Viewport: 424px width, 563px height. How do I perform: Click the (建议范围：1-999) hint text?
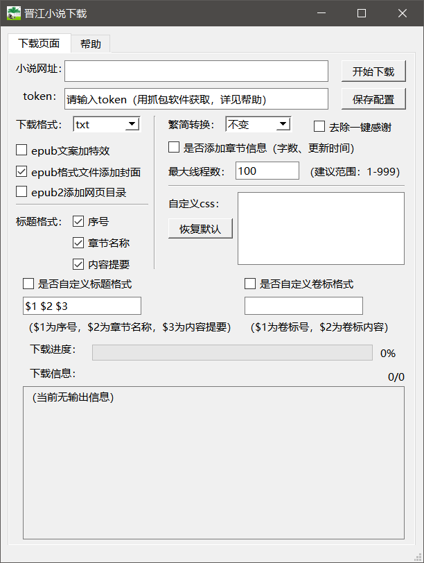pos(355,172)
